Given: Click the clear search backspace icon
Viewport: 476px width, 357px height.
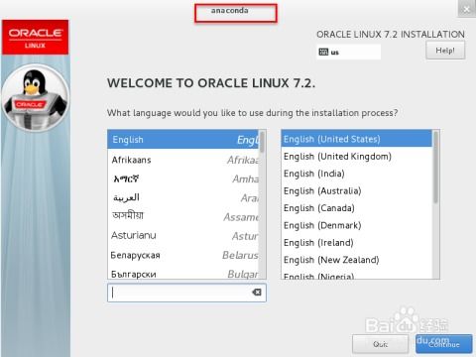Looking at the screenshot, I should point(257,293).
